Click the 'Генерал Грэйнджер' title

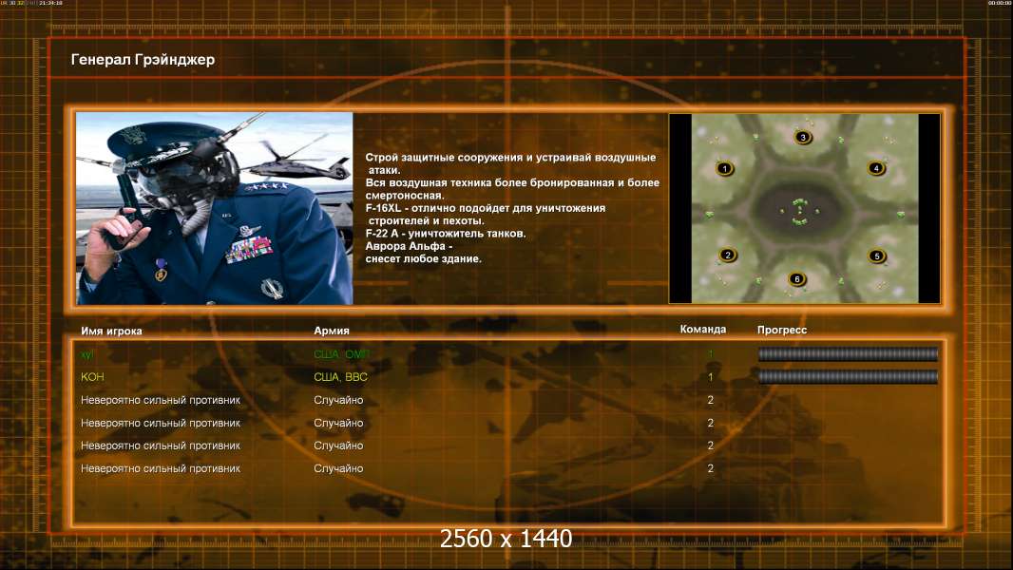coord(143,60)
